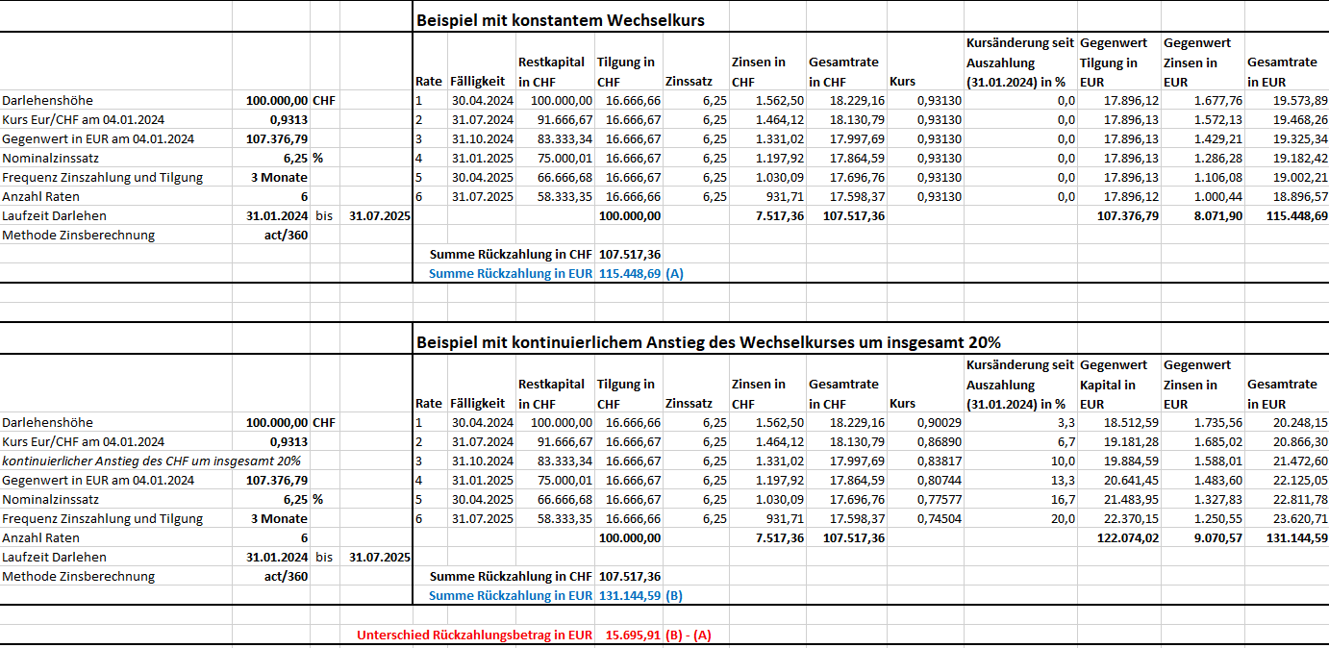Viewport: 1329px width, 648px height.
Task: Click Gegenwert Zinsen value 1.286,28
Action: tap(1216, 158)
